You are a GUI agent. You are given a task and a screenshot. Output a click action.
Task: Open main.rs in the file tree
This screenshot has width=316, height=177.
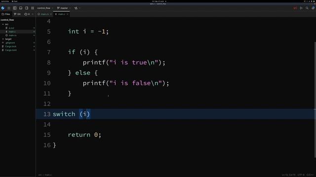12,35
